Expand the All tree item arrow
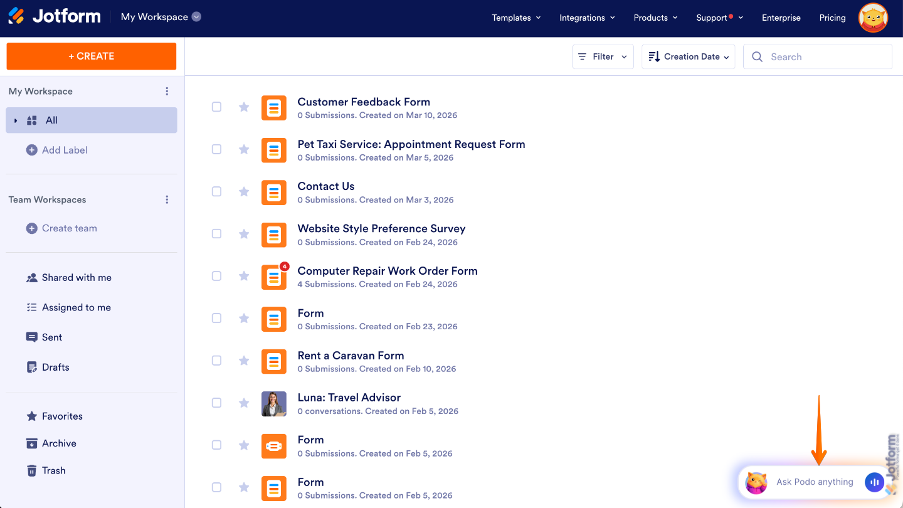Screen dimensions: 903x508 point(14,120)
